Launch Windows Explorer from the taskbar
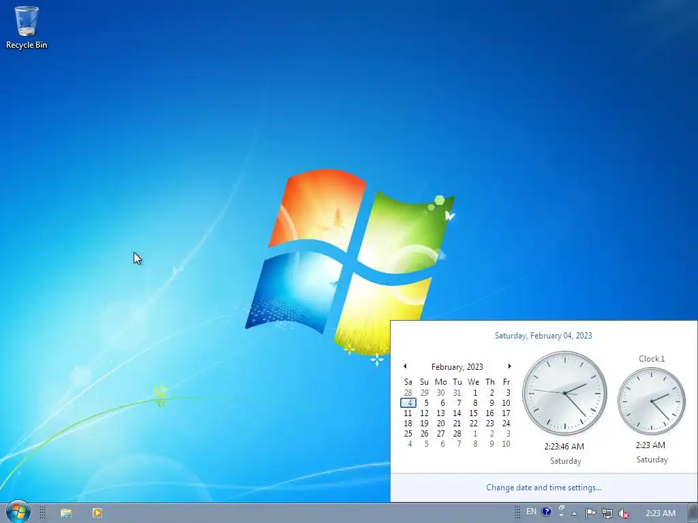Screen dimensions: 698x523 click(x=66, y=513)
